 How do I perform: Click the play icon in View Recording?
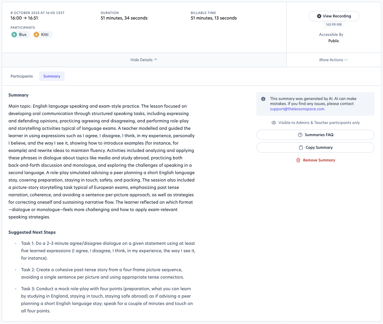click(x=319, y=16)
